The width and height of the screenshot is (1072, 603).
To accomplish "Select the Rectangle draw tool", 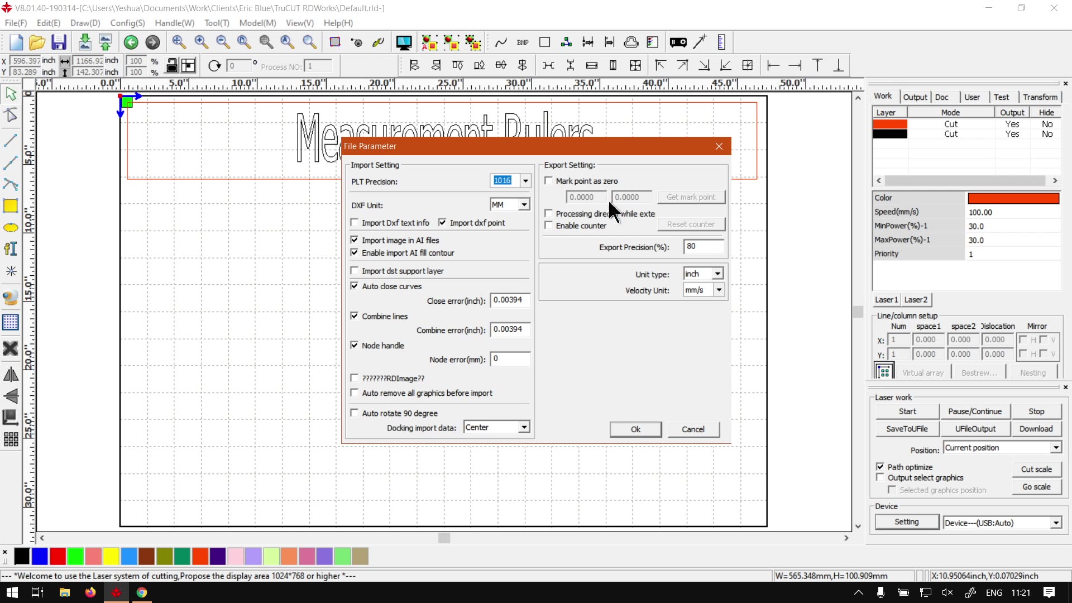I will 11,206.
